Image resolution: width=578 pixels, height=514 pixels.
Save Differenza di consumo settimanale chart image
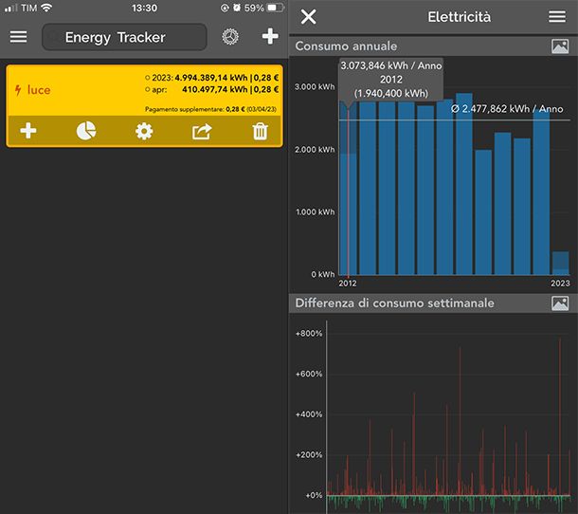pos(560,303)
